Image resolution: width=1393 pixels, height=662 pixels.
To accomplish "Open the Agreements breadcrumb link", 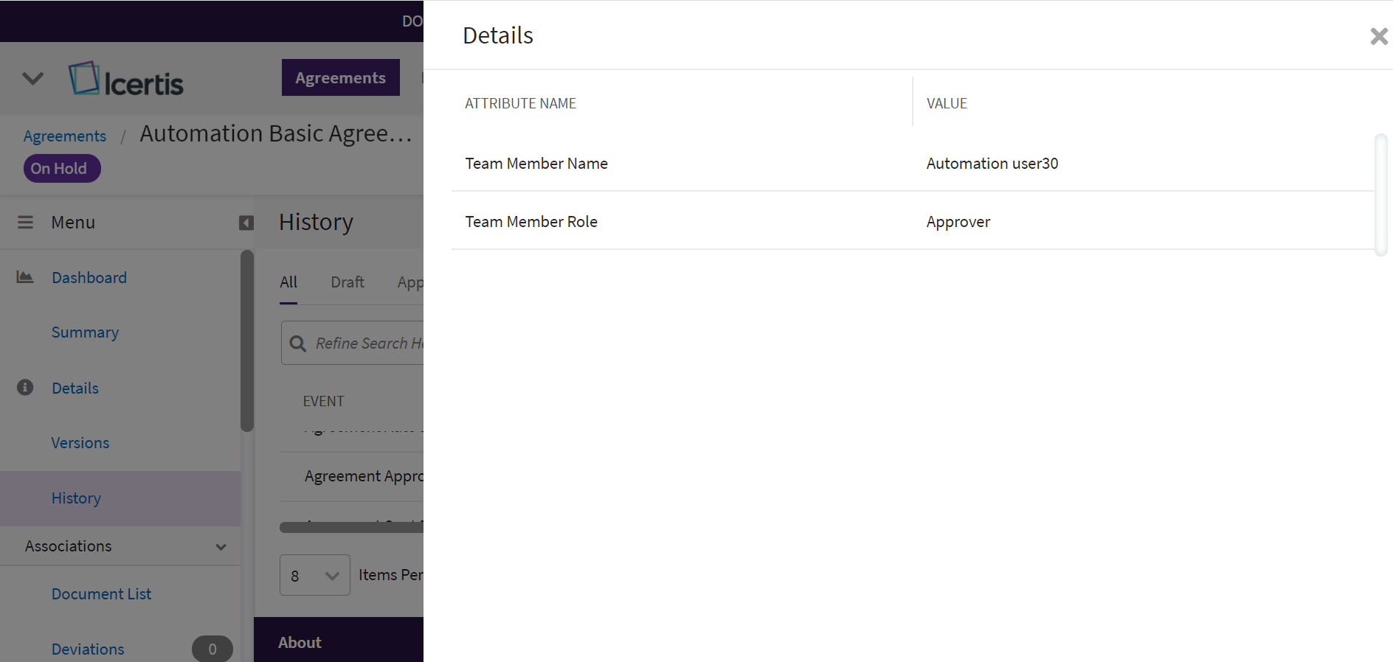I will click(65, 136).
